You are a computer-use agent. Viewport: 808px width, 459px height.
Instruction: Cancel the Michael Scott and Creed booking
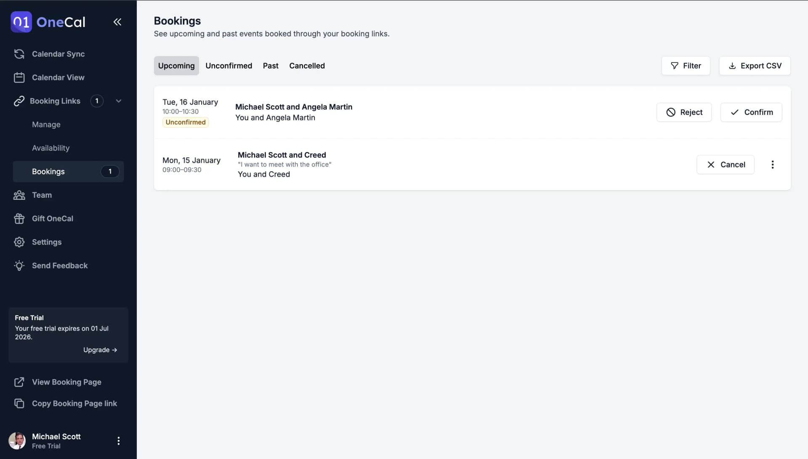pyautogui.click(x=726, y=164)
